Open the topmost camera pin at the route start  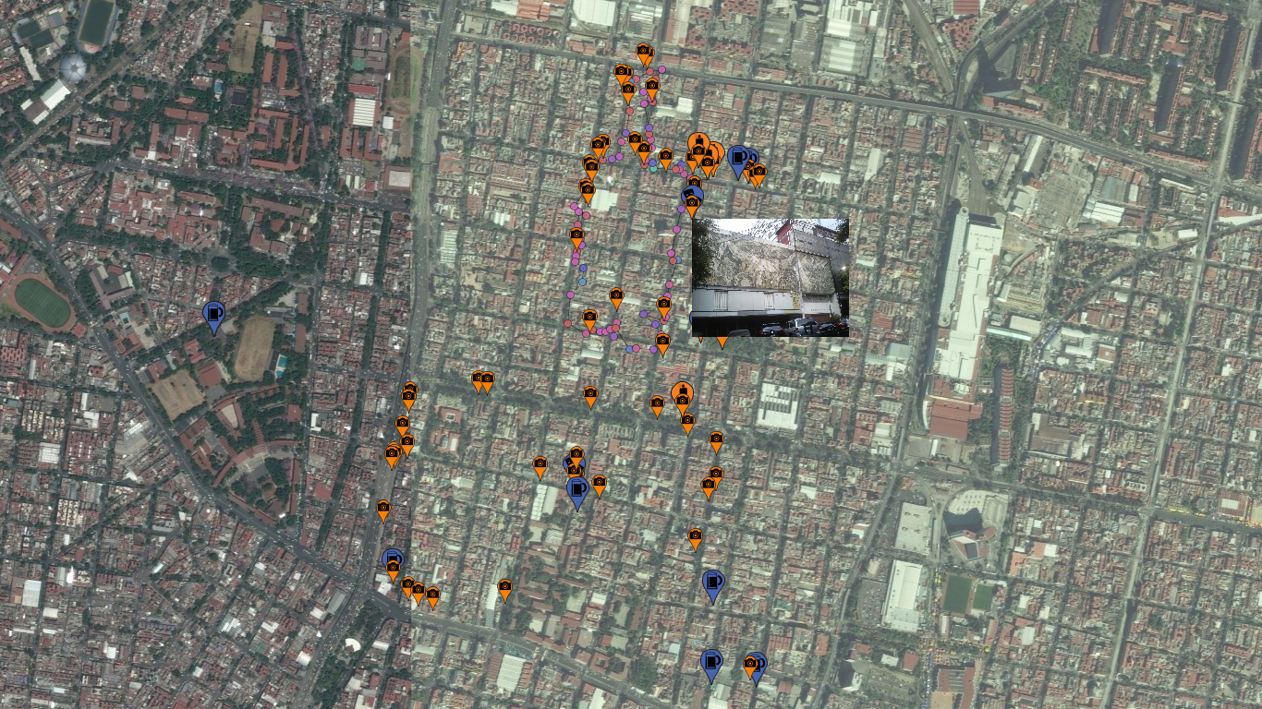pyautogui.click(x=643, y=53)
